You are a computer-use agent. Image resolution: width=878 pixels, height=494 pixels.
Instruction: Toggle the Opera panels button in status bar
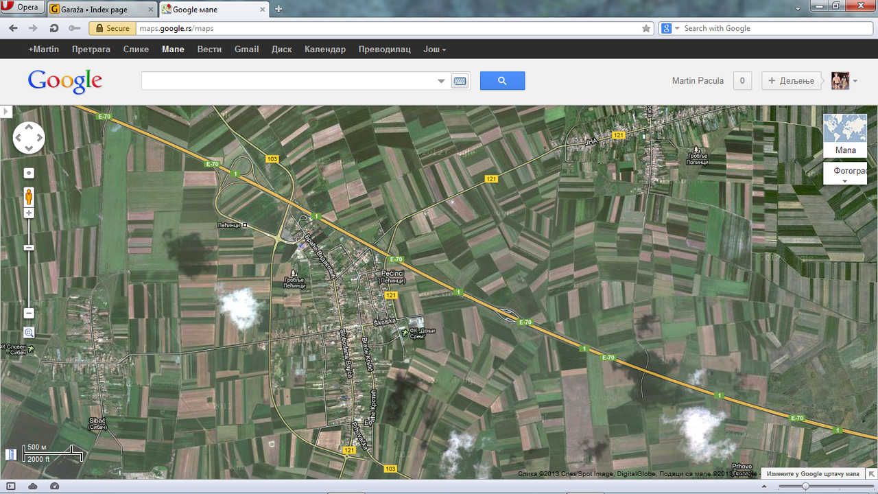coord(10,486)
